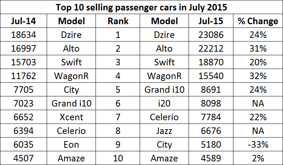Select the -33% change cell
Image resolution: width=283 pixels, height=165 pixels.
point(258,144)
